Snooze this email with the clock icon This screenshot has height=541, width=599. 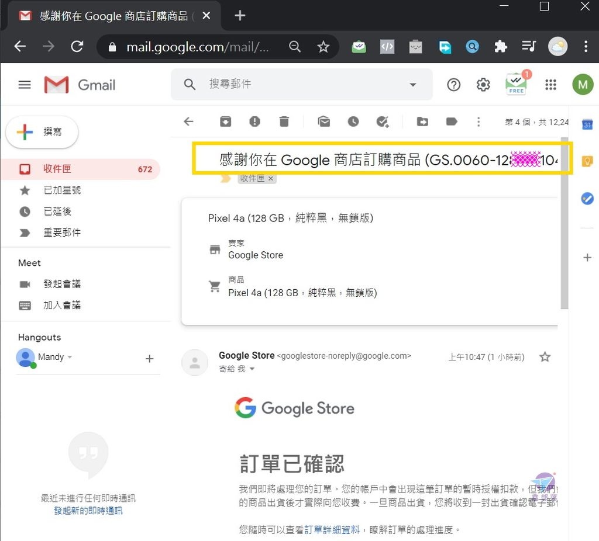(353, 122)
